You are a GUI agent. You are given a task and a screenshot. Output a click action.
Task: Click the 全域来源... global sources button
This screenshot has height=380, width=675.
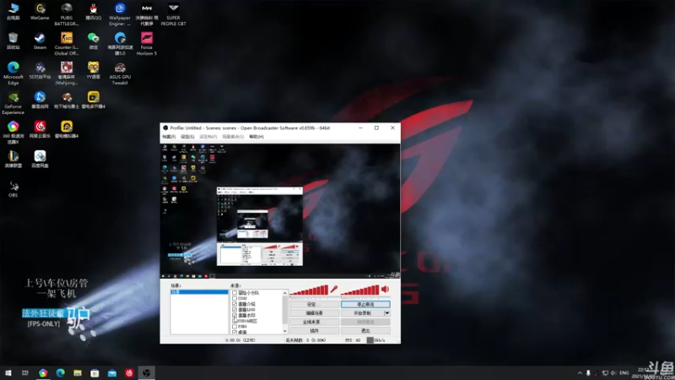click(x=314, y=322)
